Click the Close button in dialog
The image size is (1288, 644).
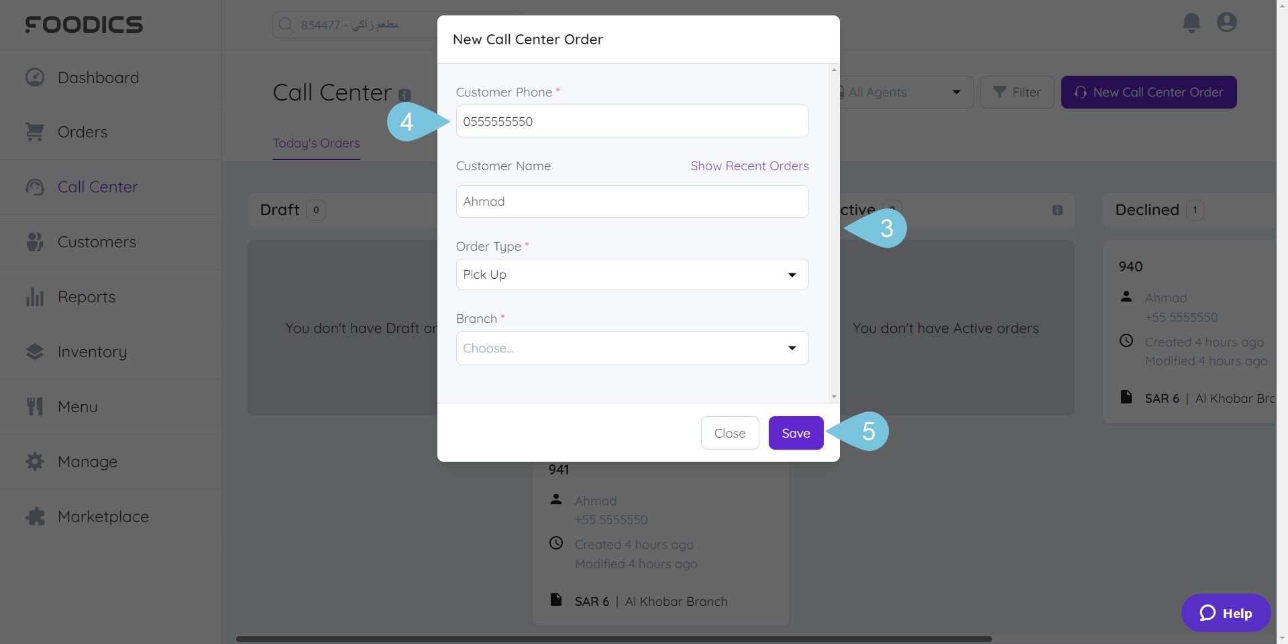(730, 433)
